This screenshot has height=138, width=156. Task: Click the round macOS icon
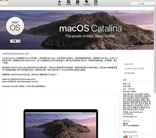pos(15,26)
